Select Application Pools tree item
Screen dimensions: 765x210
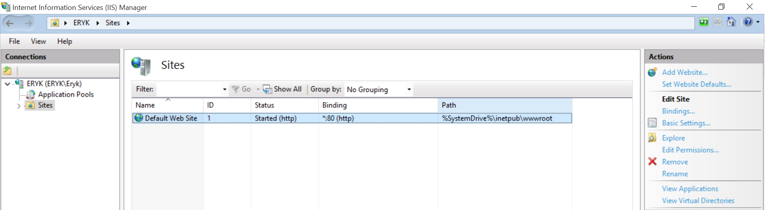(66, 95)
